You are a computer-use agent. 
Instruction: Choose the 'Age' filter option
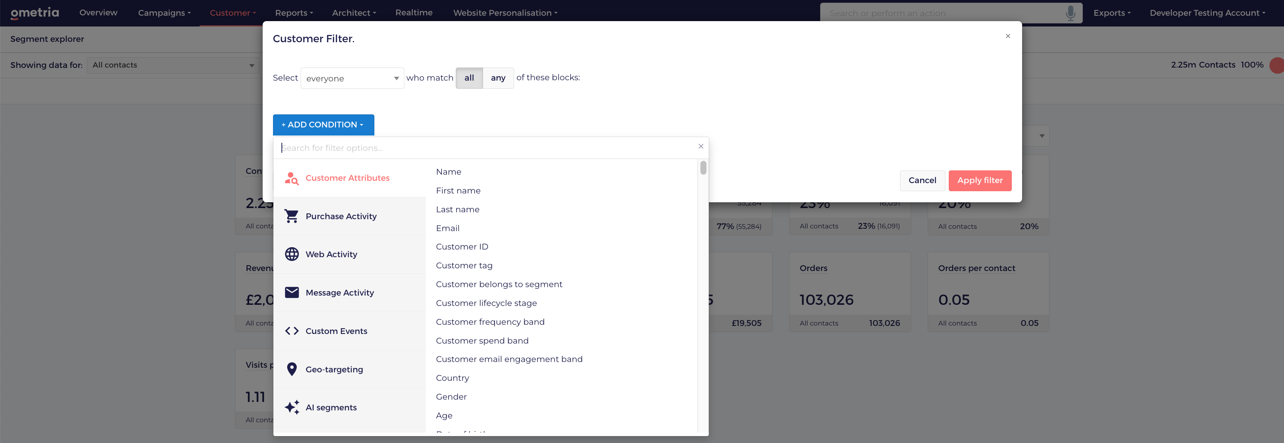(x=444, y=416)
